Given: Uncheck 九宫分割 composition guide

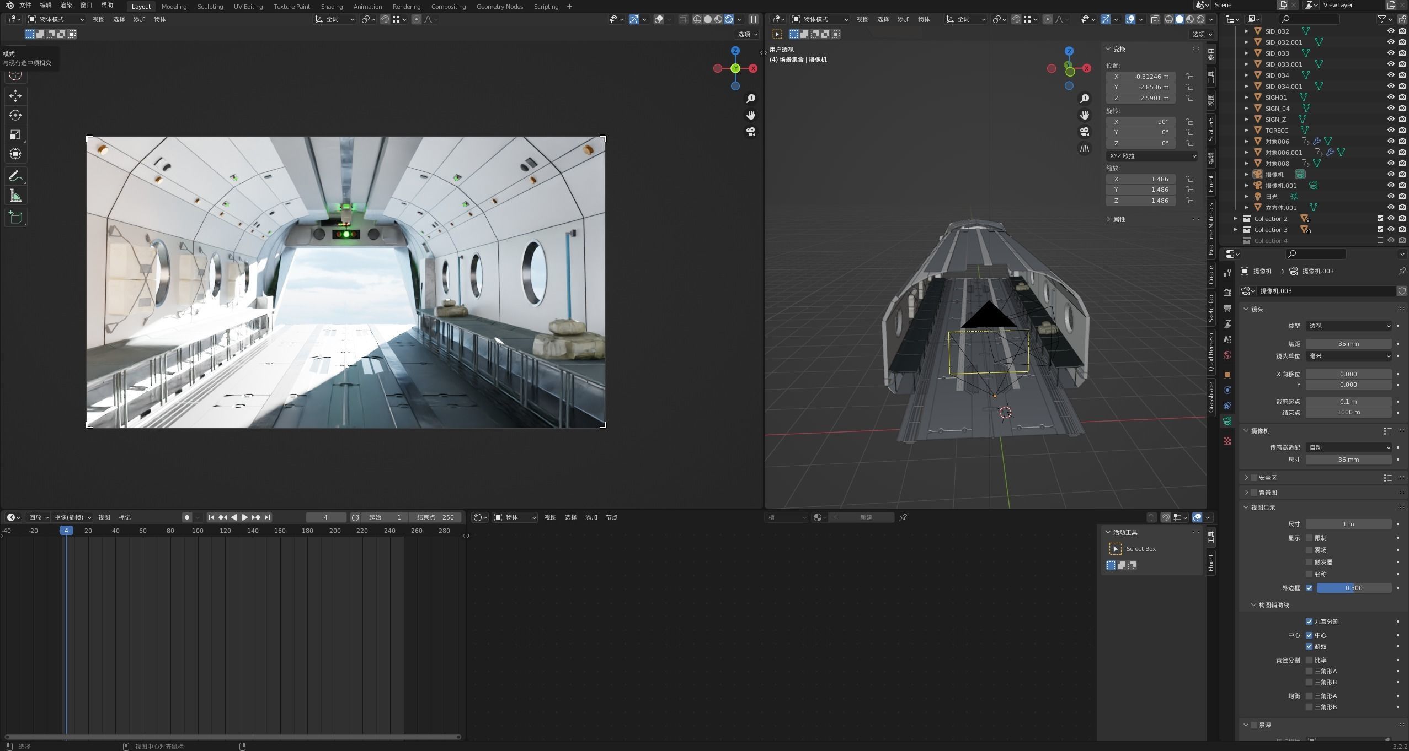Looking at the screenshot, I should 1309,622.
